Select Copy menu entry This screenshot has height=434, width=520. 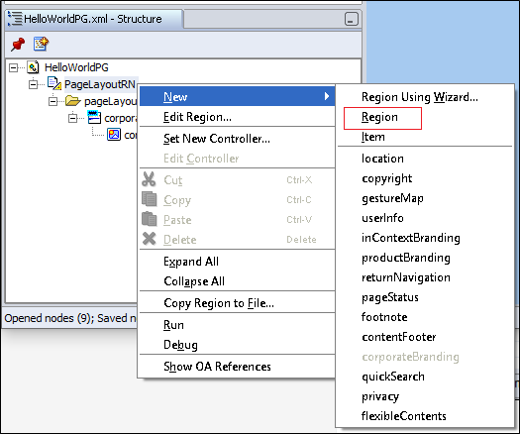pyautogui.click(x=237, y=200)
